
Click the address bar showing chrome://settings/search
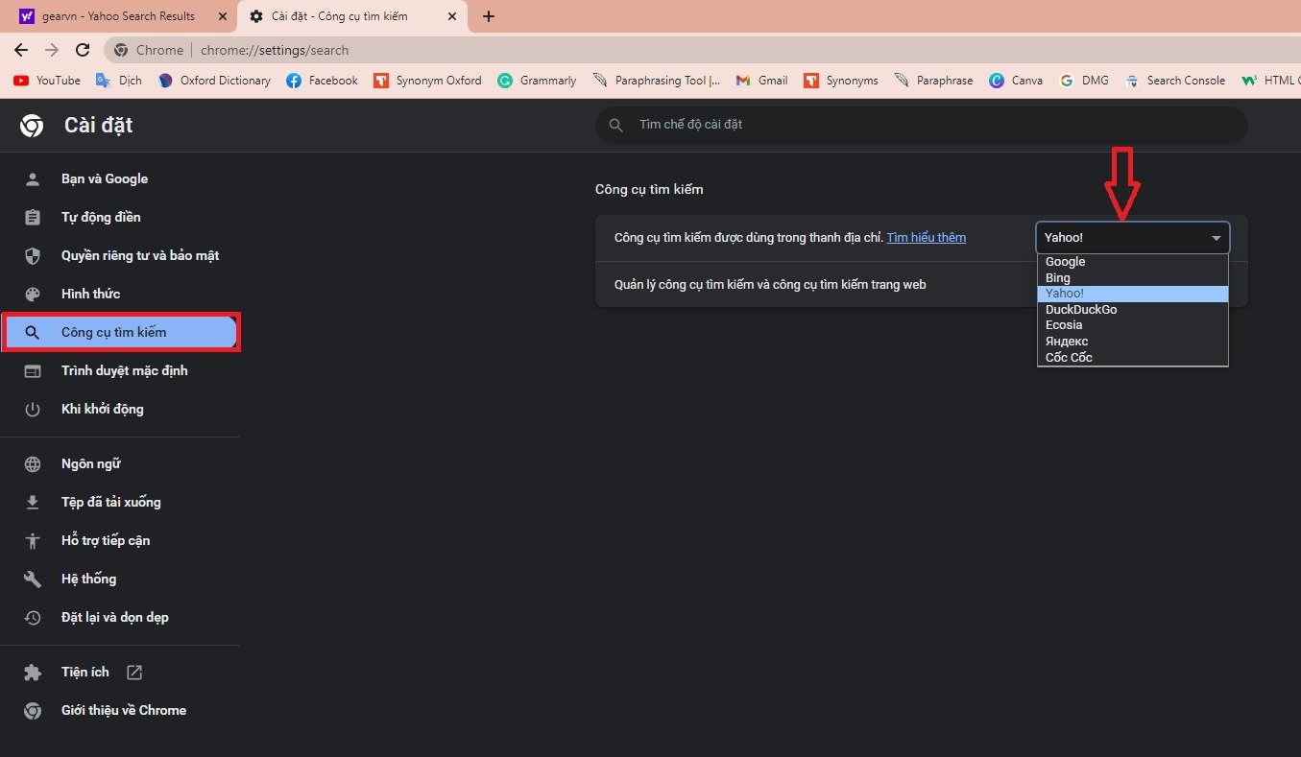[x=701, y=50]
